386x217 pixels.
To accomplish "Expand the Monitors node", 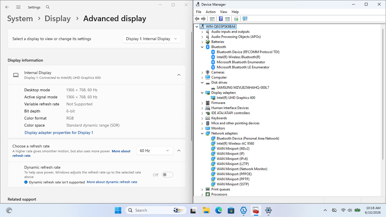I will point(202,128).
